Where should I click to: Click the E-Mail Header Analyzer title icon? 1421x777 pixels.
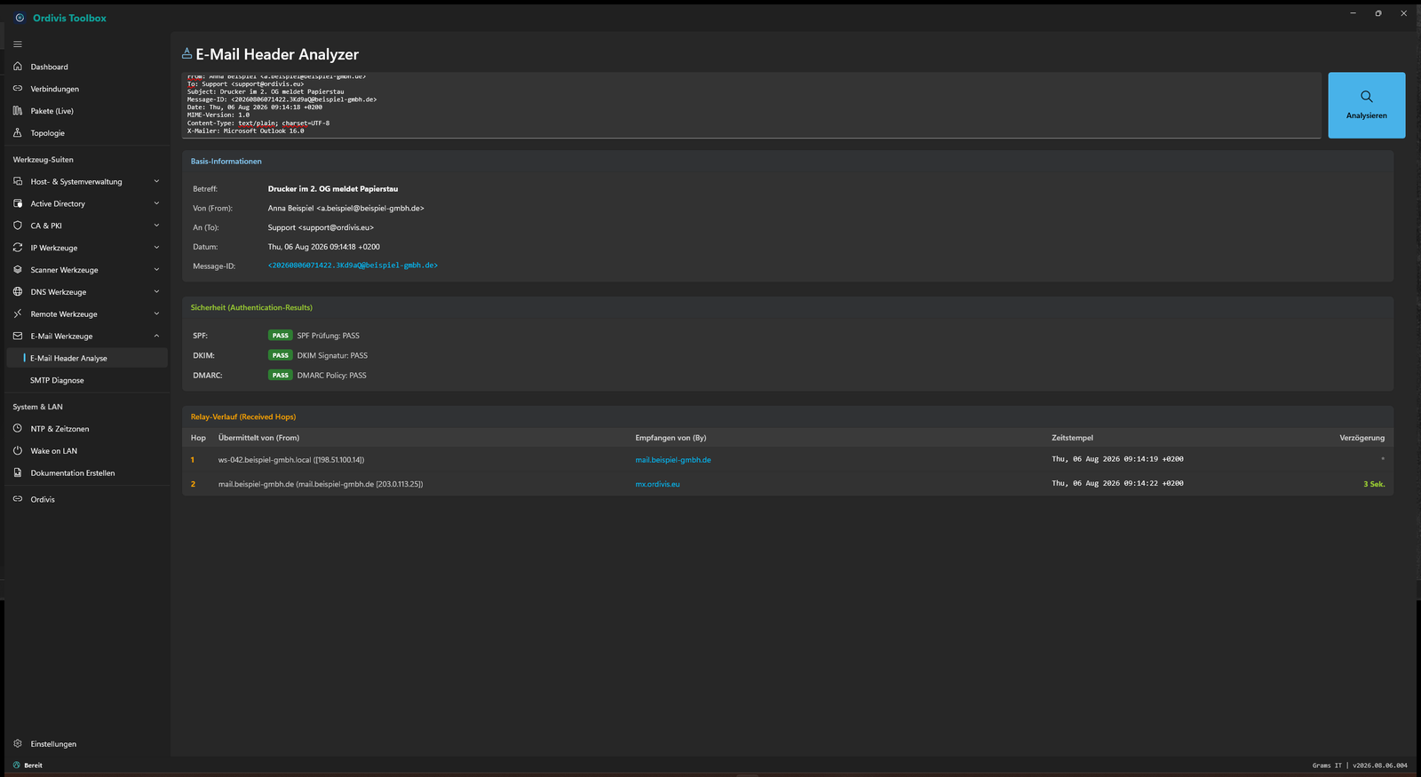tap(187, 53)
